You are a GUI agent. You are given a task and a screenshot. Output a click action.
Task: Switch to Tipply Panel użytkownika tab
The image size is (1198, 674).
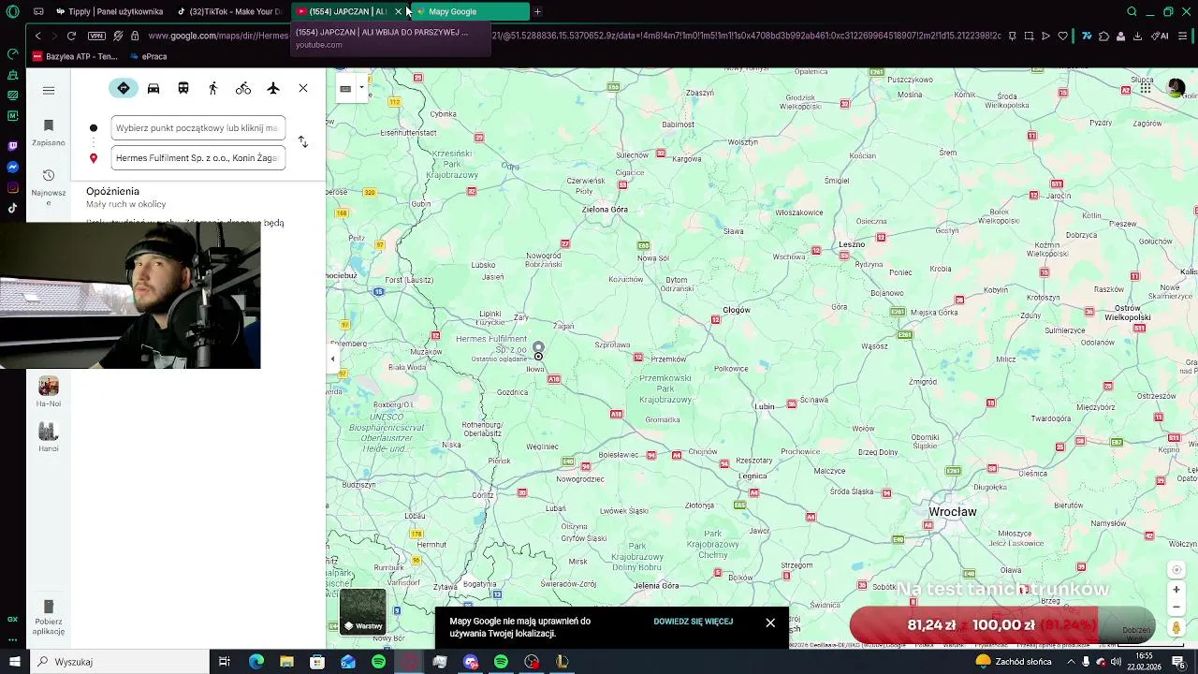pyautogui.click(x=109, y=11)
